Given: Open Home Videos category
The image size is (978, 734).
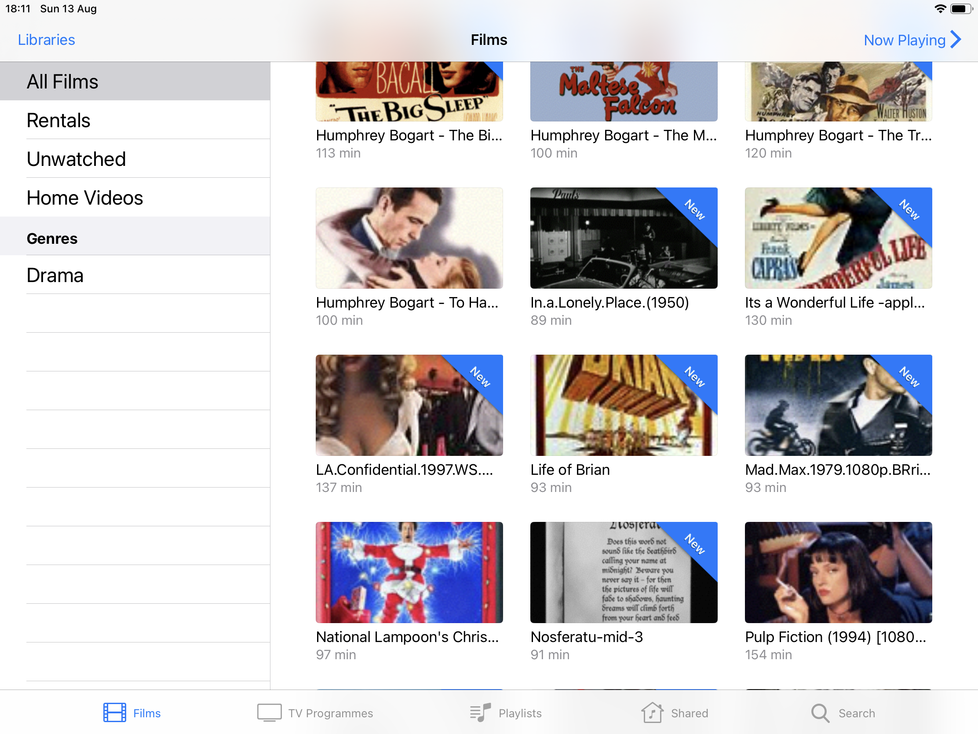Looking at the screenshot, I should point(135,197).
